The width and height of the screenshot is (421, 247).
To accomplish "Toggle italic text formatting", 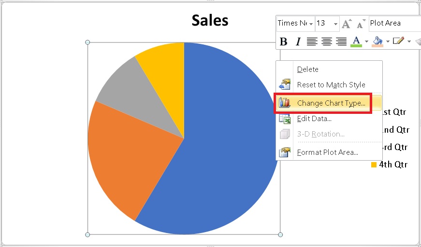I will pos(298,41).
